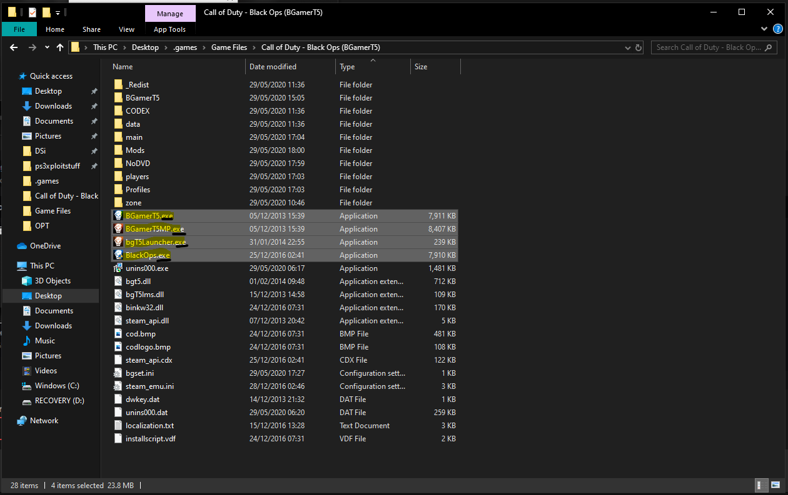Select the BlackOps.exe file icon
Image resolution: width=788 pixels, height=495 pixels.
(118, 255)
